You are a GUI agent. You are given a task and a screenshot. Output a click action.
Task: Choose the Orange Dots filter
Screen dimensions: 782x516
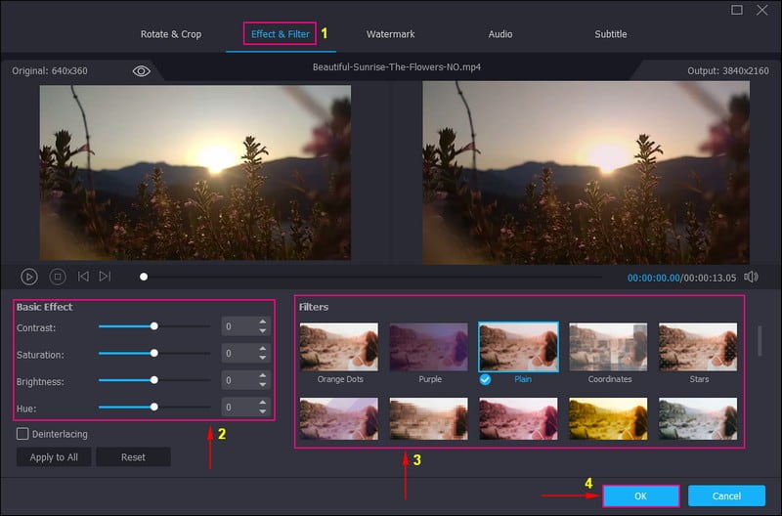337,347
